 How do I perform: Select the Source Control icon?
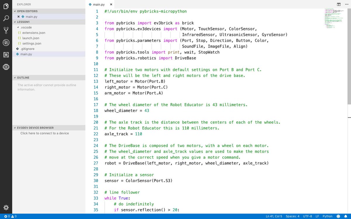point(6,30)
